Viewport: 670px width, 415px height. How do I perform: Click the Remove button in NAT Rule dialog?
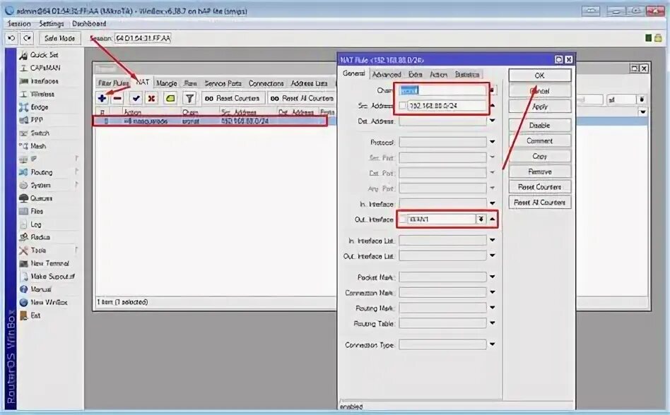tap(540, 172)
